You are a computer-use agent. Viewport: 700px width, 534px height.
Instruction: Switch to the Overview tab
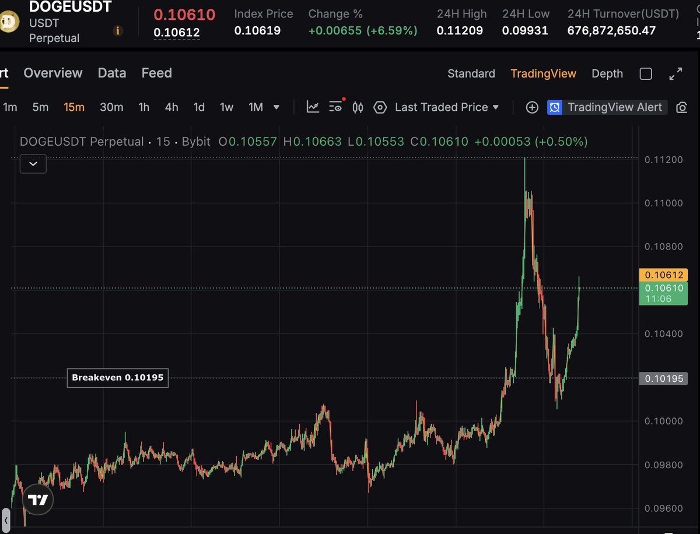(x=53, y=73)
